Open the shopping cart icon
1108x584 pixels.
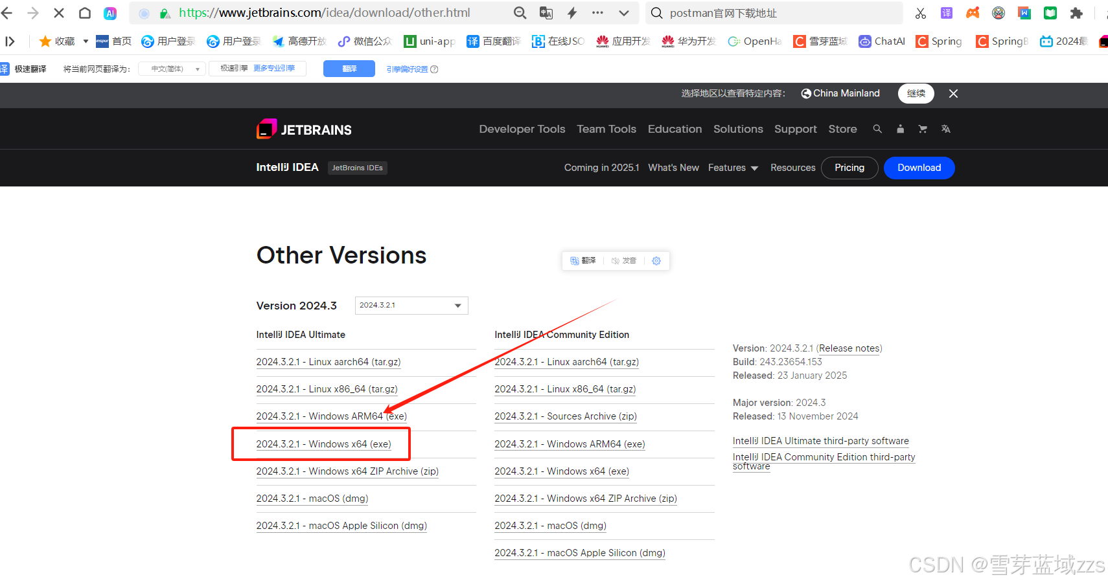[923, 129]
